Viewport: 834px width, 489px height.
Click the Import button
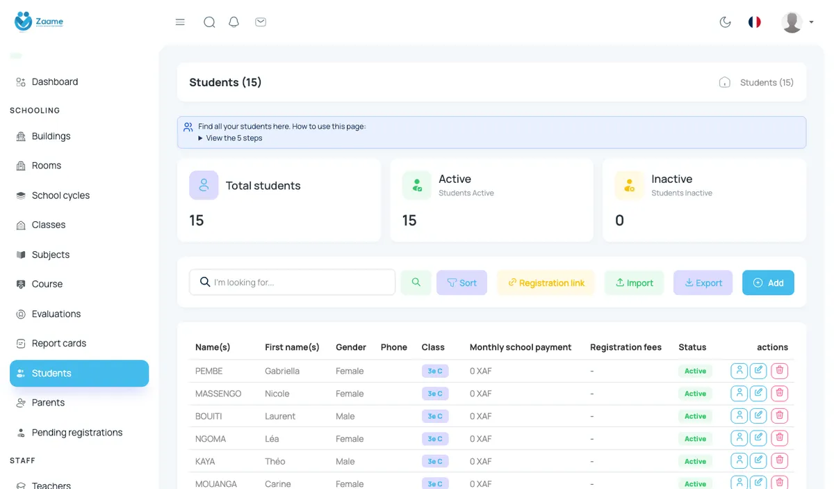634,282
